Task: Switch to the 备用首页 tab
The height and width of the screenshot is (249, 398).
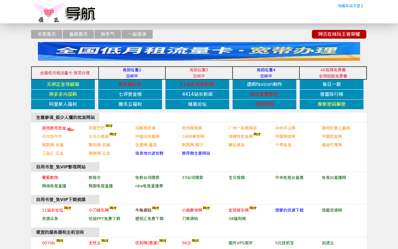Action: (78, 34)
